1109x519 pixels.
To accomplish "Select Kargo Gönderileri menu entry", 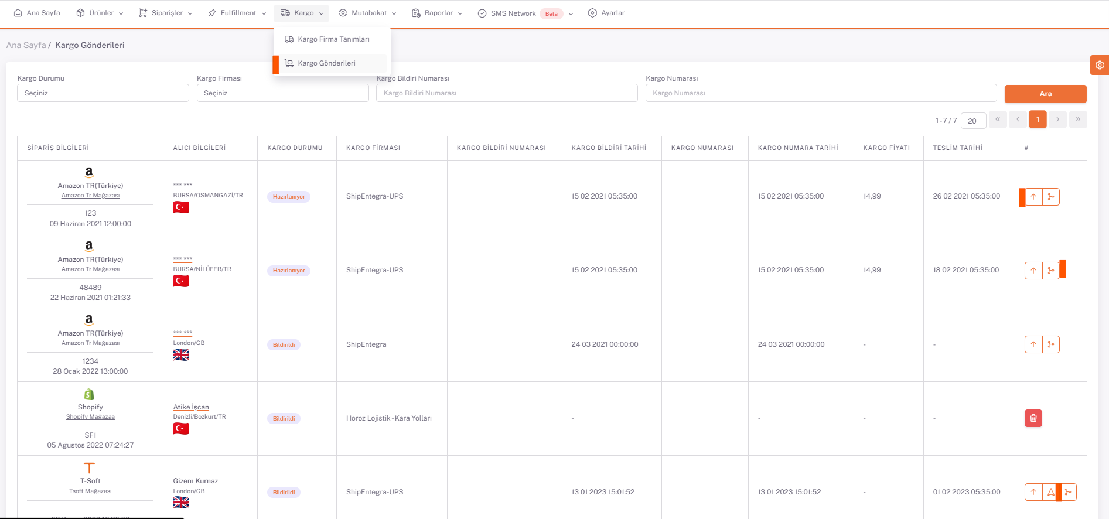I will pos(333,63).
